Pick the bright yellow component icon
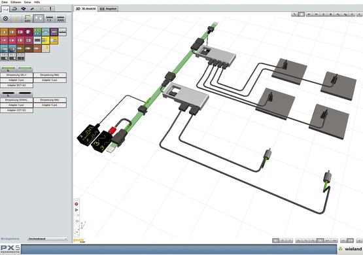Viewport: 363px width, 255px height. tap(46, 41)
